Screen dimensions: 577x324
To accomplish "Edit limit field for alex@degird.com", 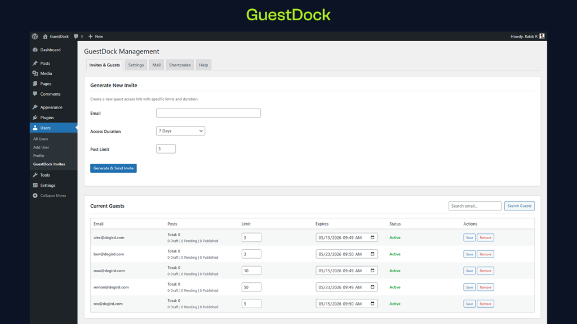I will tap(251, 237).
